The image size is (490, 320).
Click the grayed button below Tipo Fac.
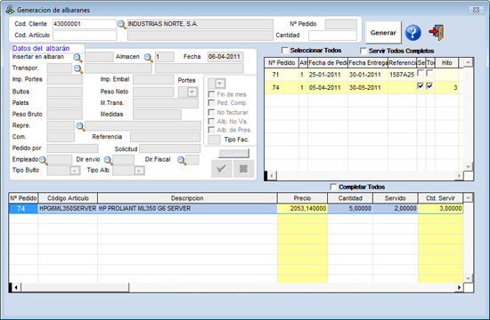pos(233,154)
